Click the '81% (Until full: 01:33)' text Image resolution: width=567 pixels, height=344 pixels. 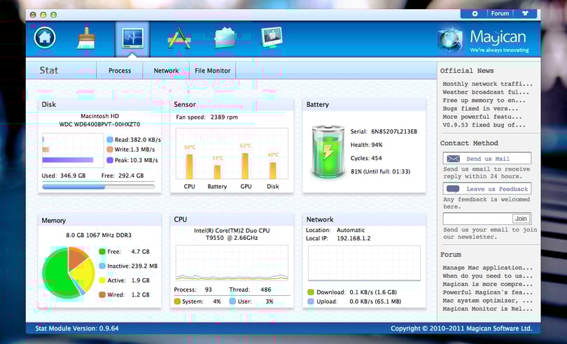(x=380, y=171)
